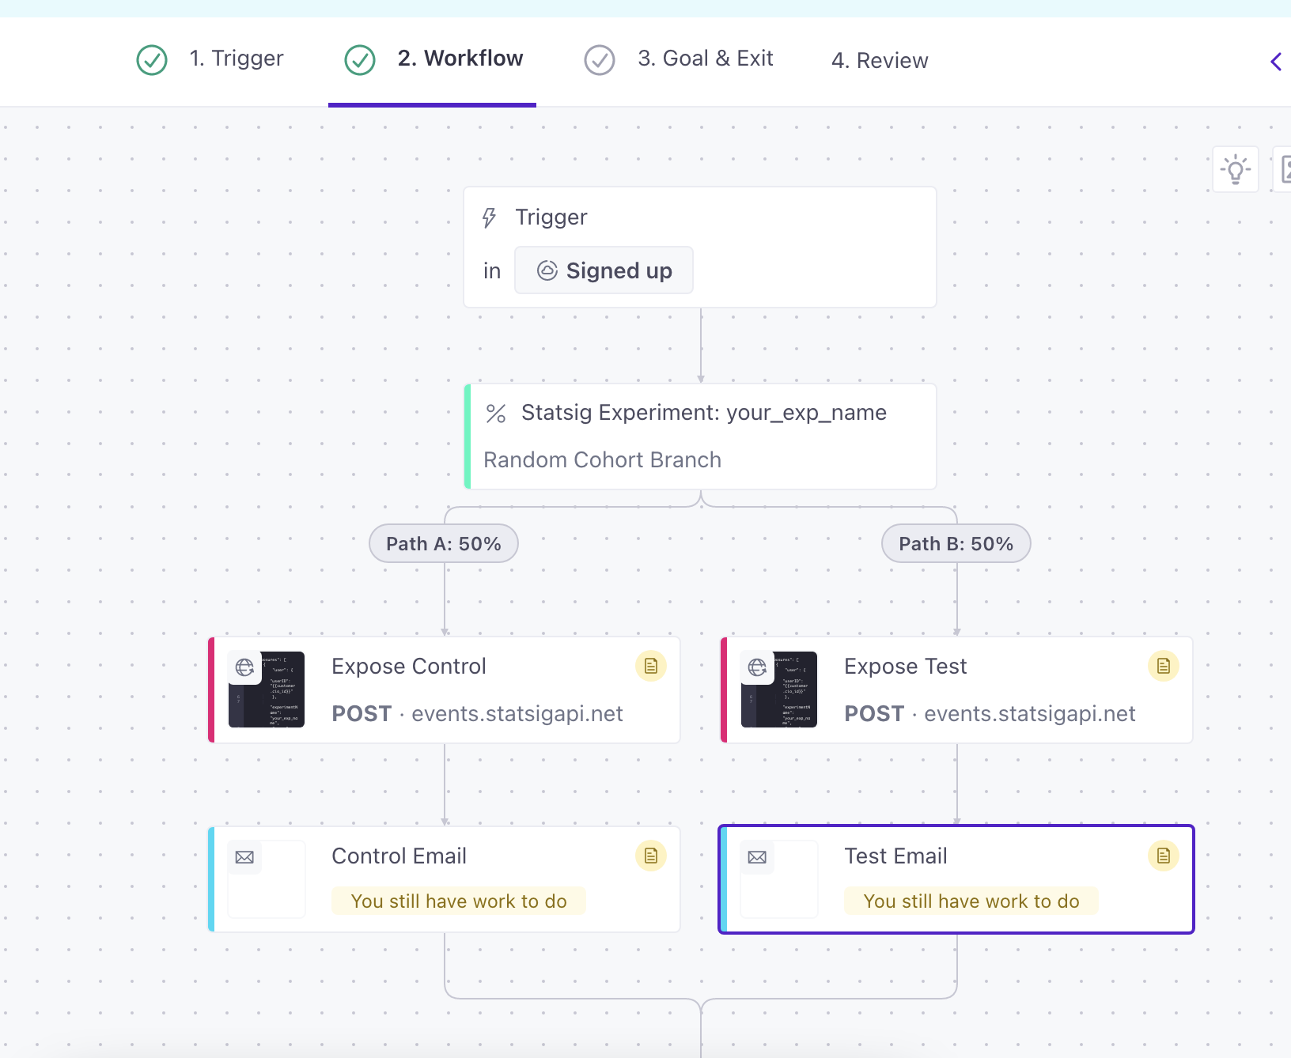Screen dimensions: 1291x1058
Task: Click the percent icon on the Statsig Experiment node
Action: click(497, 412)
